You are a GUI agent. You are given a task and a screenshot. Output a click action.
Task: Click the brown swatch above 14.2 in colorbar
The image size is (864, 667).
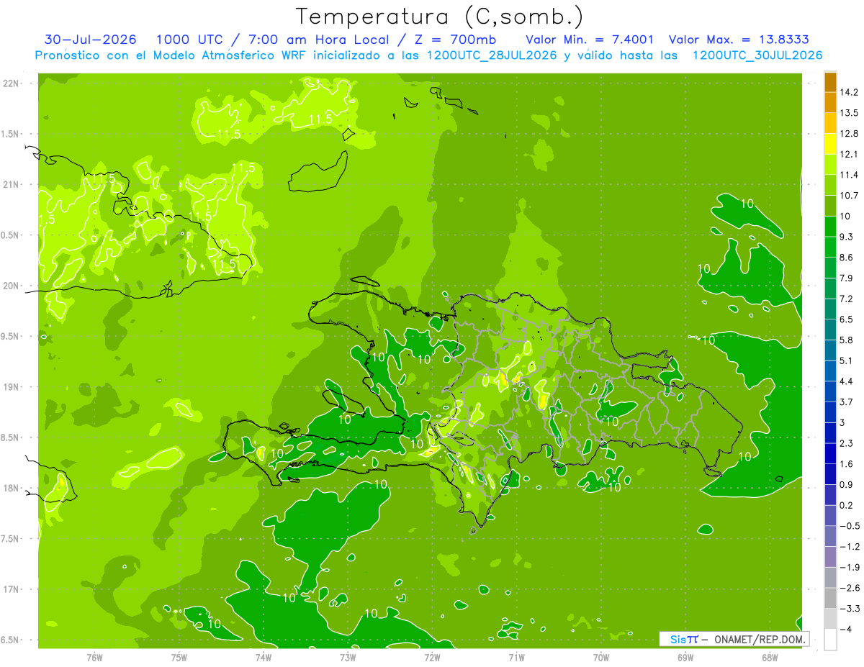point(830,81)
